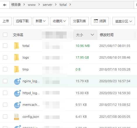Open the logs folder icon
The height and width of the screenshot is (128, 137).
coord(16,57)
